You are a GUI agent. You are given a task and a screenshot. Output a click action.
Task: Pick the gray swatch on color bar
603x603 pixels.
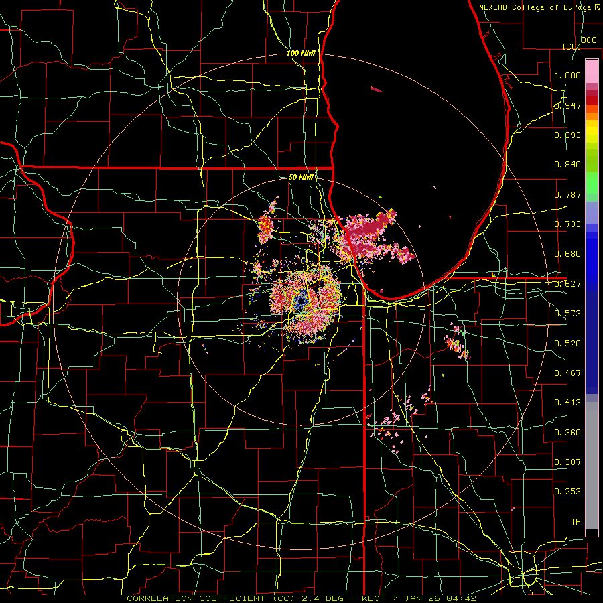(592, 466)
